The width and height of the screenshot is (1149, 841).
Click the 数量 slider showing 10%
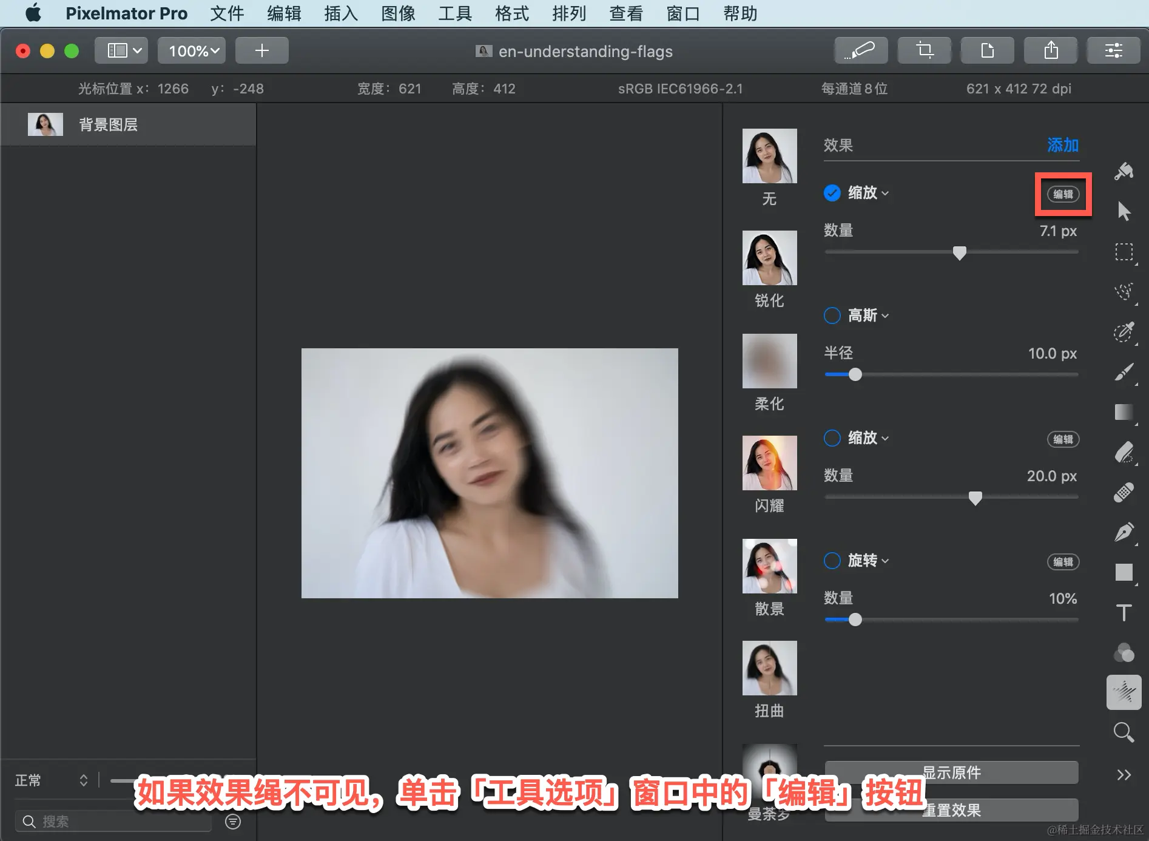point(951,620)
